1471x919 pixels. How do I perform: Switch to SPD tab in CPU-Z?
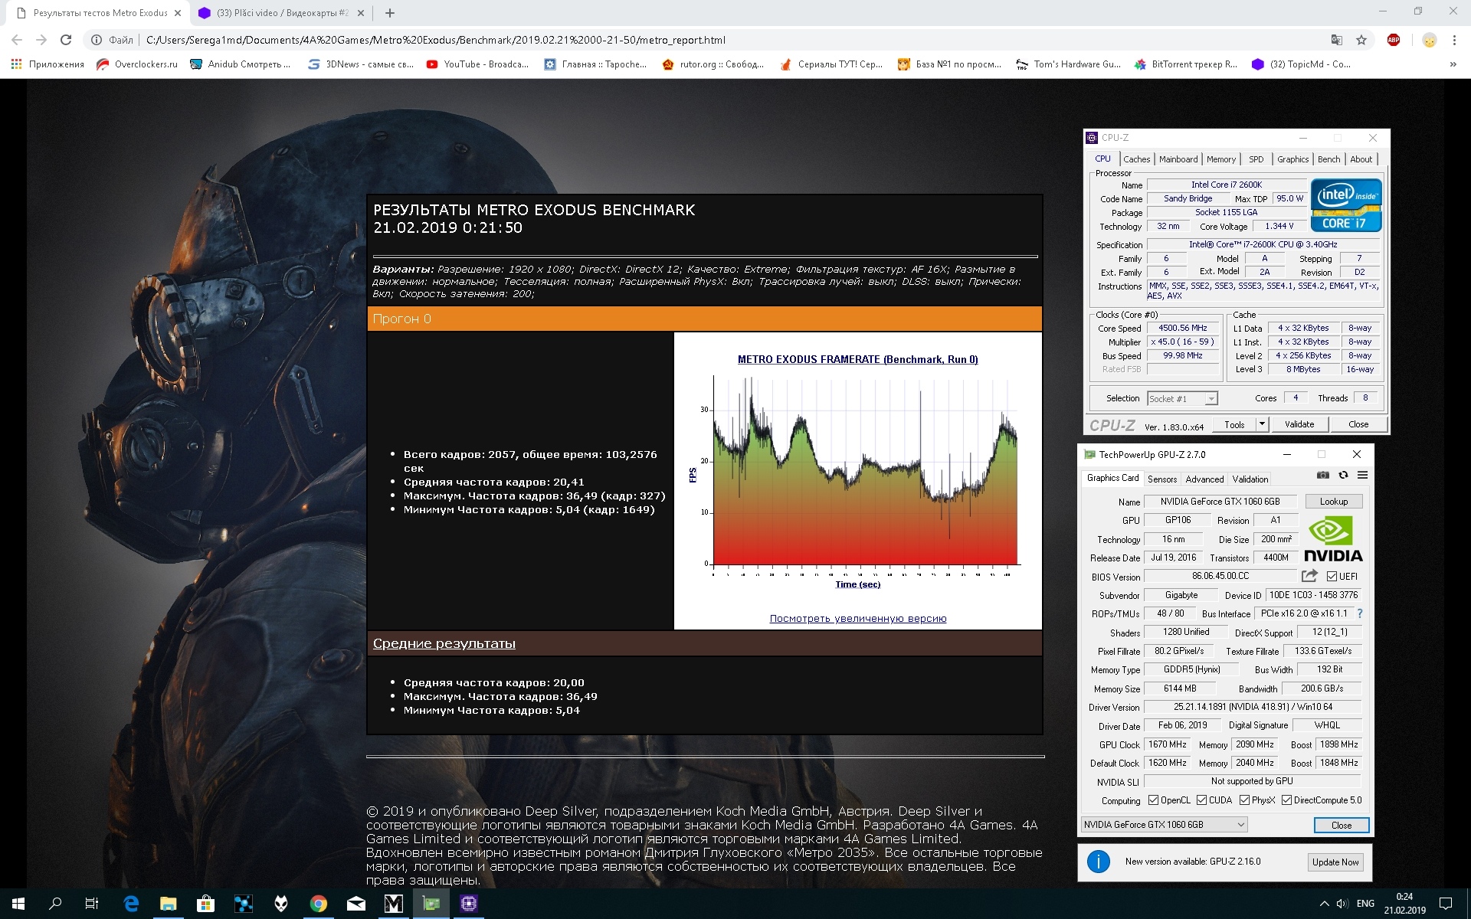[x=1256, y=159]
